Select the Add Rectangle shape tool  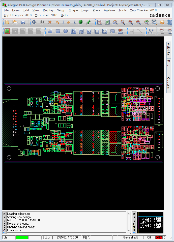(x=58, y=31)
